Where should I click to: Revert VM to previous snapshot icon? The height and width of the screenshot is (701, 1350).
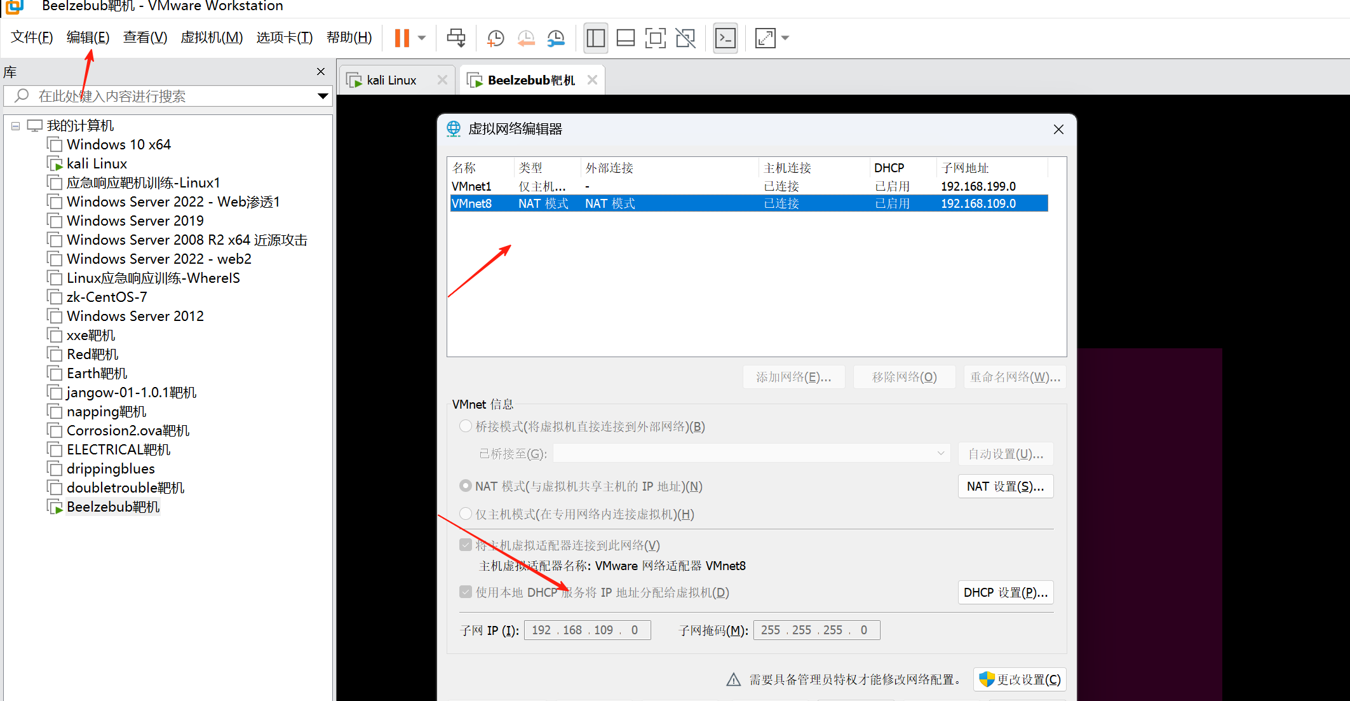point(525,37)
